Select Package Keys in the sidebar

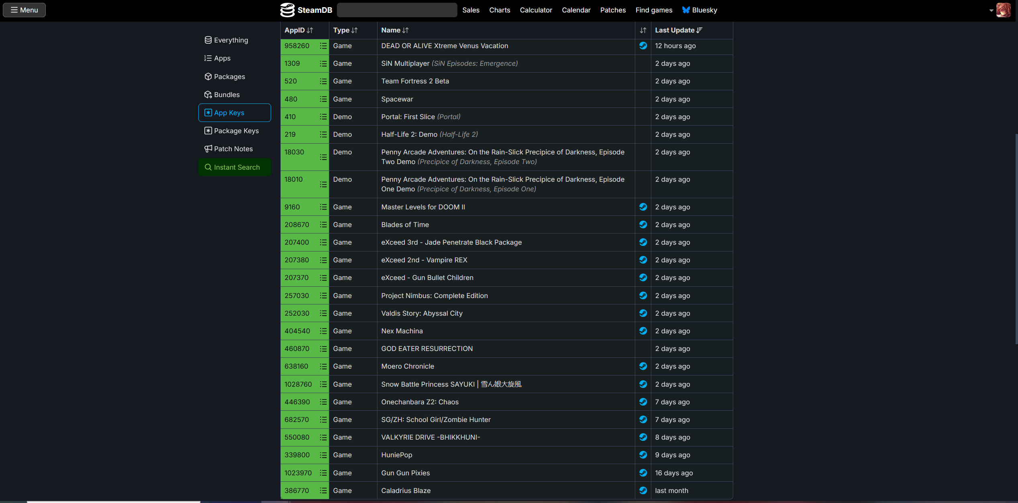coord(235,131)
